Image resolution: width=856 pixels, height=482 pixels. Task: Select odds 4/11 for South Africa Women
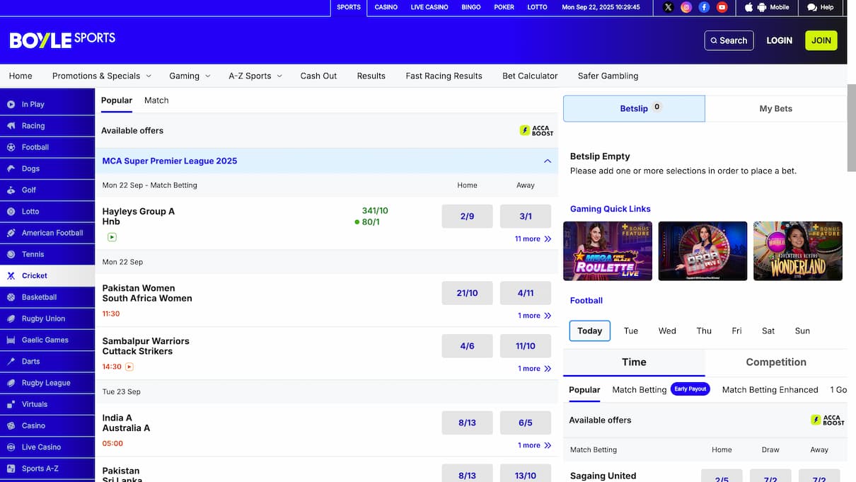[526, 293]
